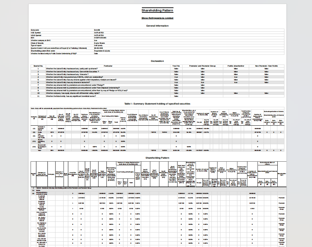Select the Non Promoter - Non Public header
This screenshot has height=247, width=312.
coord(266,66)
